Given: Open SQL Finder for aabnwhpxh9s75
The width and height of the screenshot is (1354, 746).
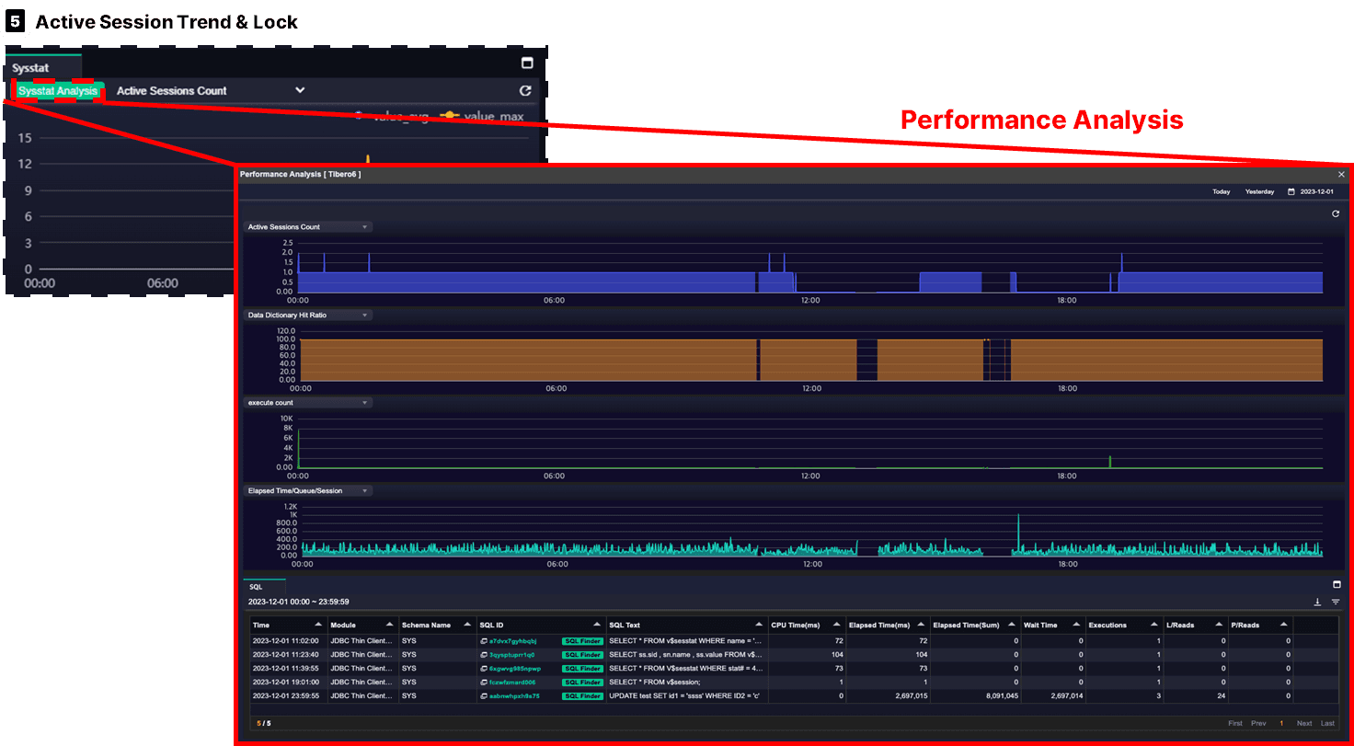Looking at the screenshot, I should pyautogui.click(x=582, y=696).
